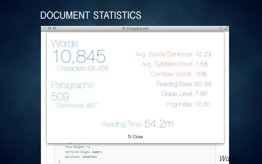Screen dimensions: 262x164
Task: Click the position: relative; code line
Action: click(81, 157)
